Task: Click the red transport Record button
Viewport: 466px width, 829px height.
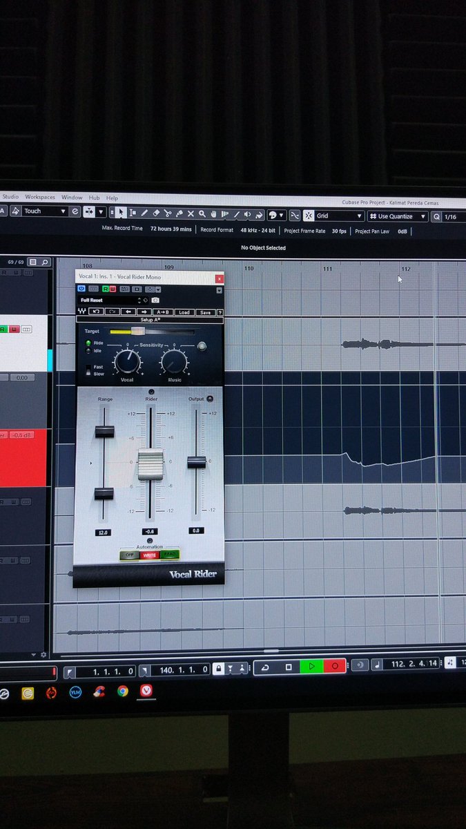Action: tap(335, 666)
